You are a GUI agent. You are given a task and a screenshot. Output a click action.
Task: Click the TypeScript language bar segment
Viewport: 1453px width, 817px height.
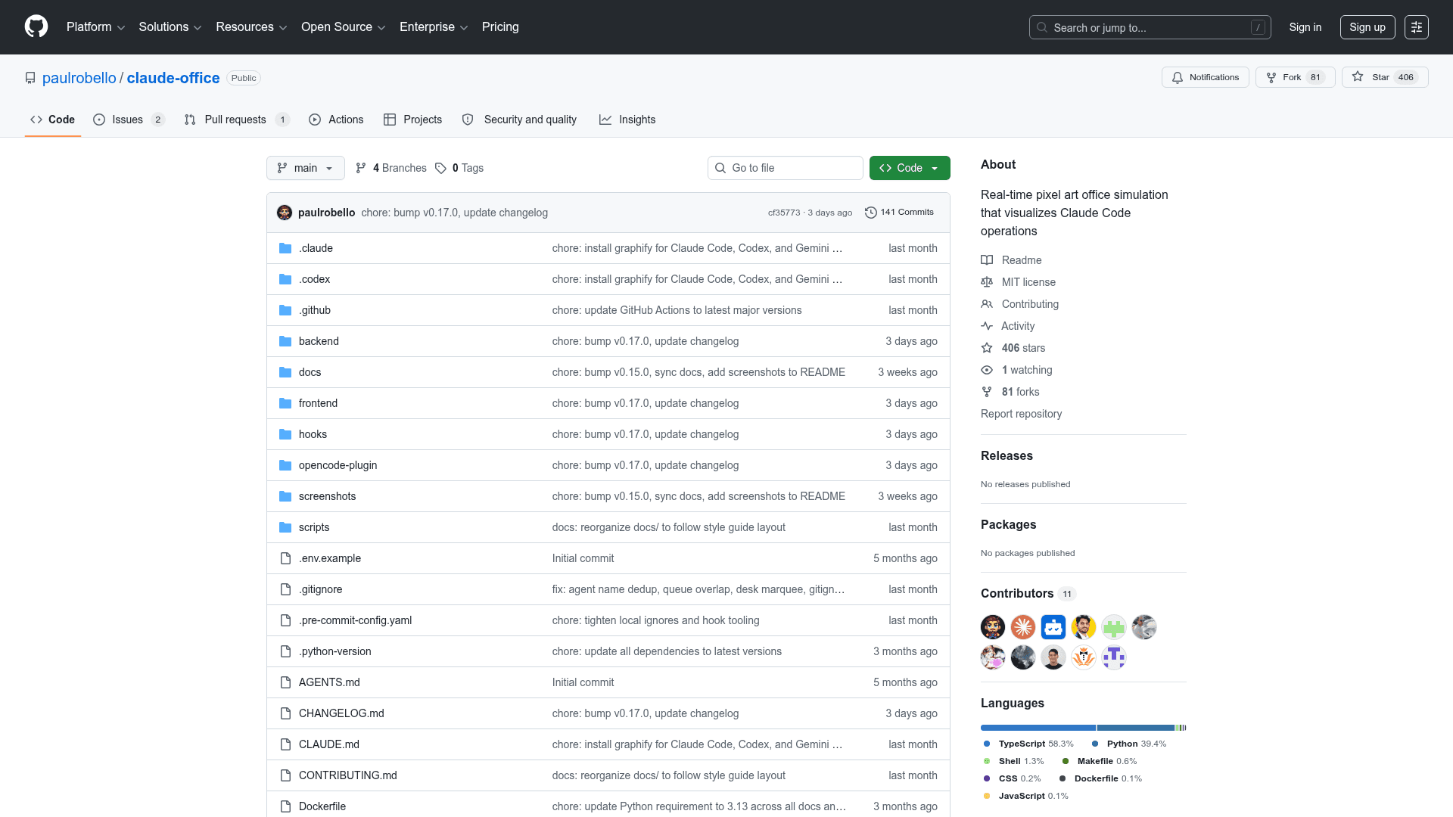[x=1038, y=728]
